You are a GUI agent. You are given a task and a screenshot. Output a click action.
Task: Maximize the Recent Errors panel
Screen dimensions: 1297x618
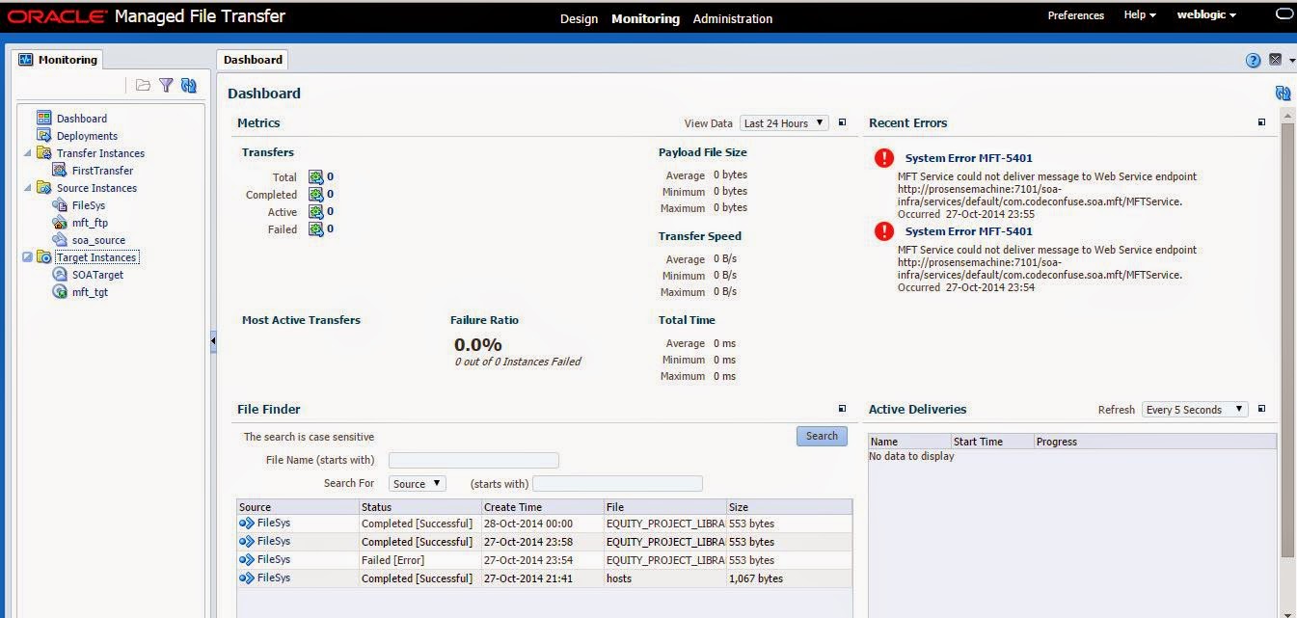click(1261, 122)
